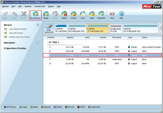Click the GPT/Primary legend color swatch
163x113 pixels.
point(5,107)
